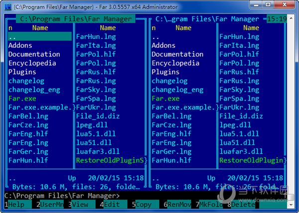
Task: Select luafar3.dll in right panel
Action: 241,151
